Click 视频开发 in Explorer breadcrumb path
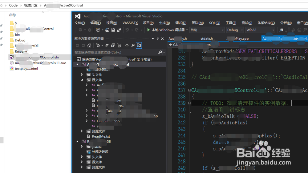Image resolution: width=308 pixels, height=173 pixels. (x=30, y=5)
